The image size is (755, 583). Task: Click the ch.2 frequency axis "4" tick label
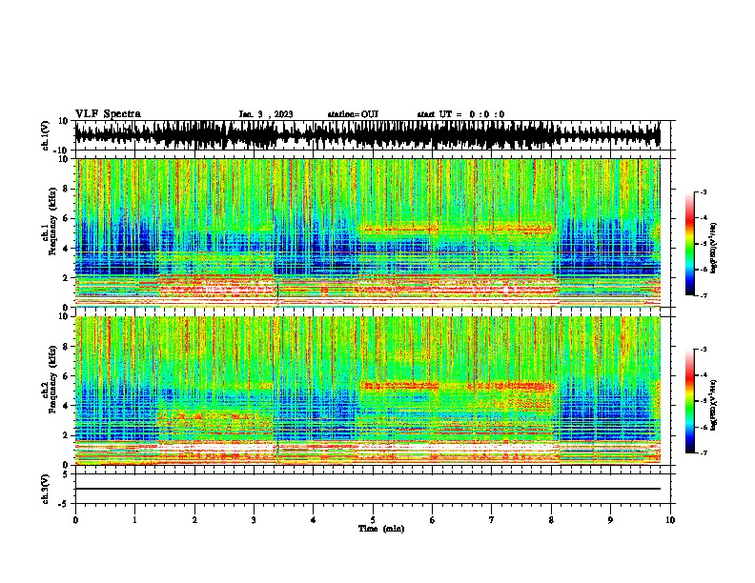[x=66, y=406]
